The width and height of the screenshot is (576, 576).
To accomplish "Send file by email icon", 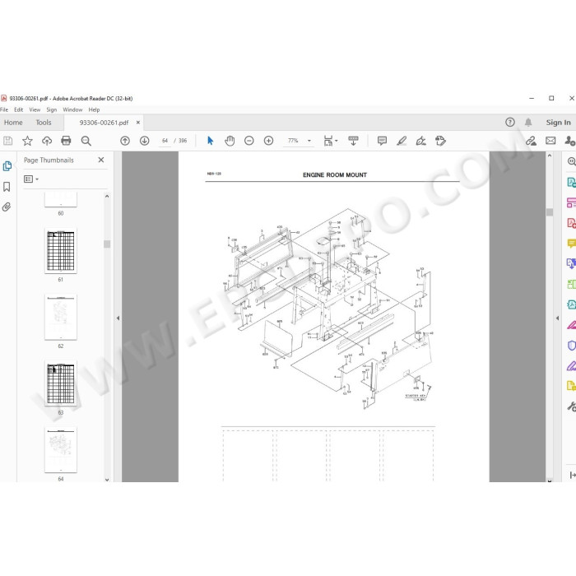I will [550, 141].
